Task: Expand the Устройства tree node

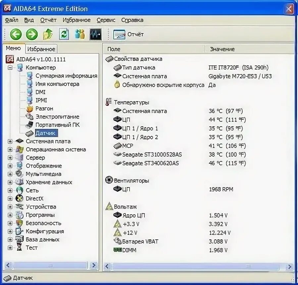Action: click(10, 207)
